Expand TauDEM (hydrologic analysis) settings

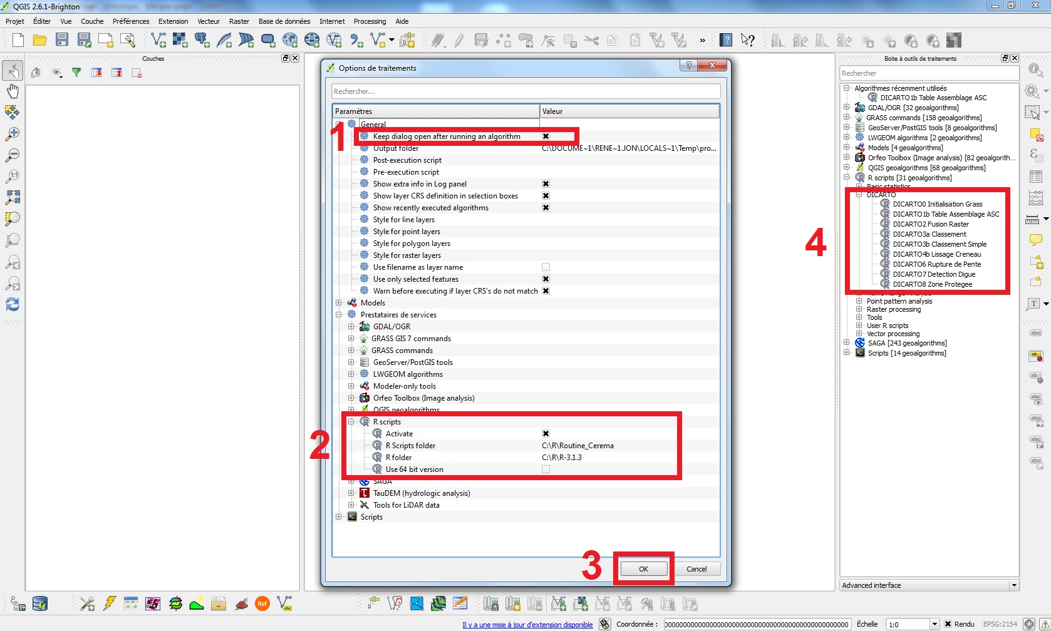[351, 493]
